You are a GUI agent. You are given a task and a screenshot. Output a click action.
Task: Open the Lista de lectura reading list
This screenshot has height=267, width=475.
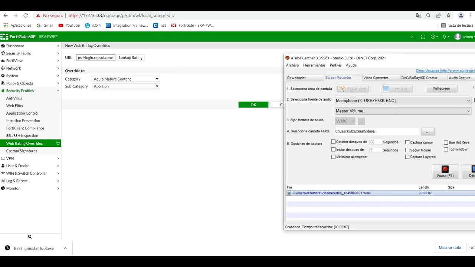click(x=457, y=26)
